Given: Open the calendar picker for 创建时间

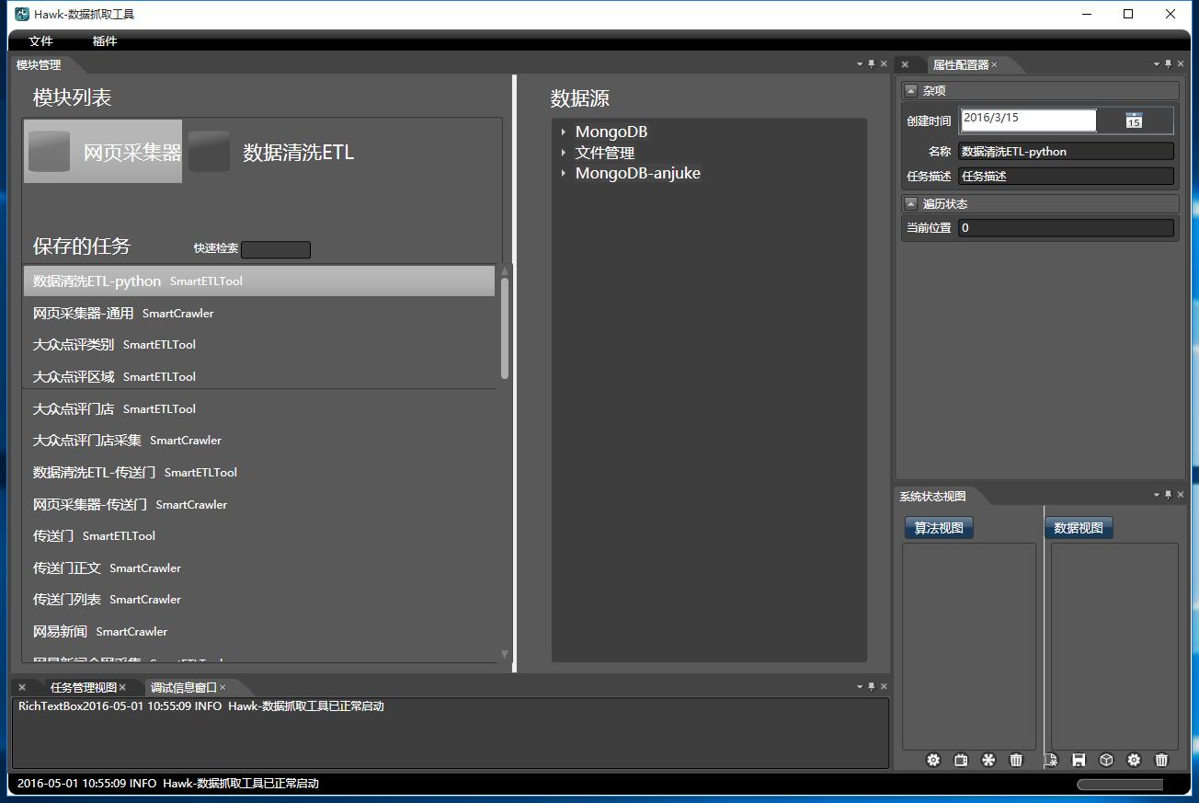Looking at the screenshot, I should click(1134, 120).
